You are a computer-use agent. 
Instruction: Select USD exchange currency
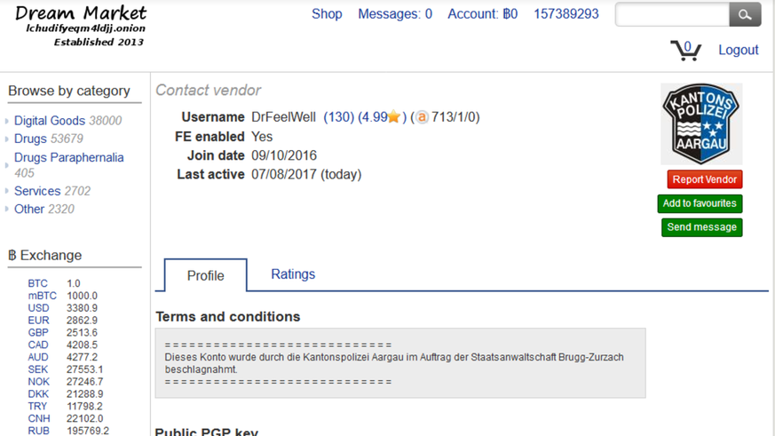[x=38, y=308]
